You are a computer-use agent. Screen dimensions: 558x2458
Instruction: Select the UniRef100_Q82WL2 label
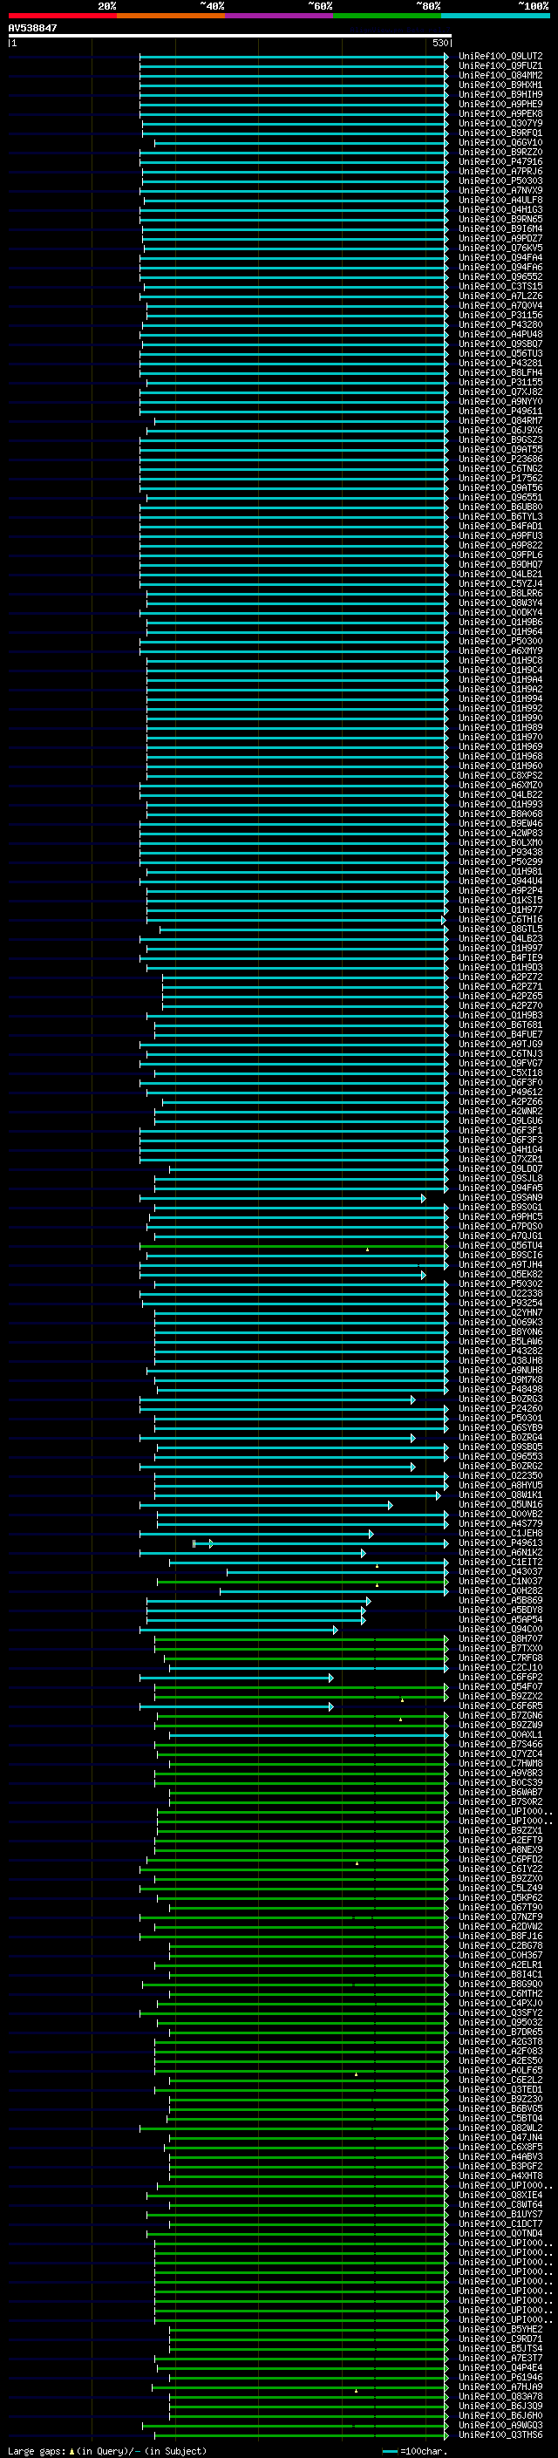[x=500, y=2127]
